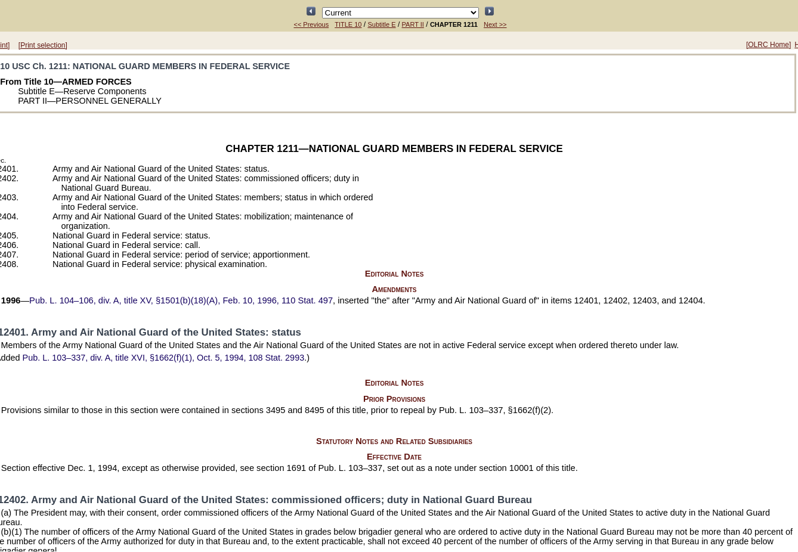Open the TITLE 10 breadcrumb link
The width and height of the screenshot is (798, 552).
348,24
